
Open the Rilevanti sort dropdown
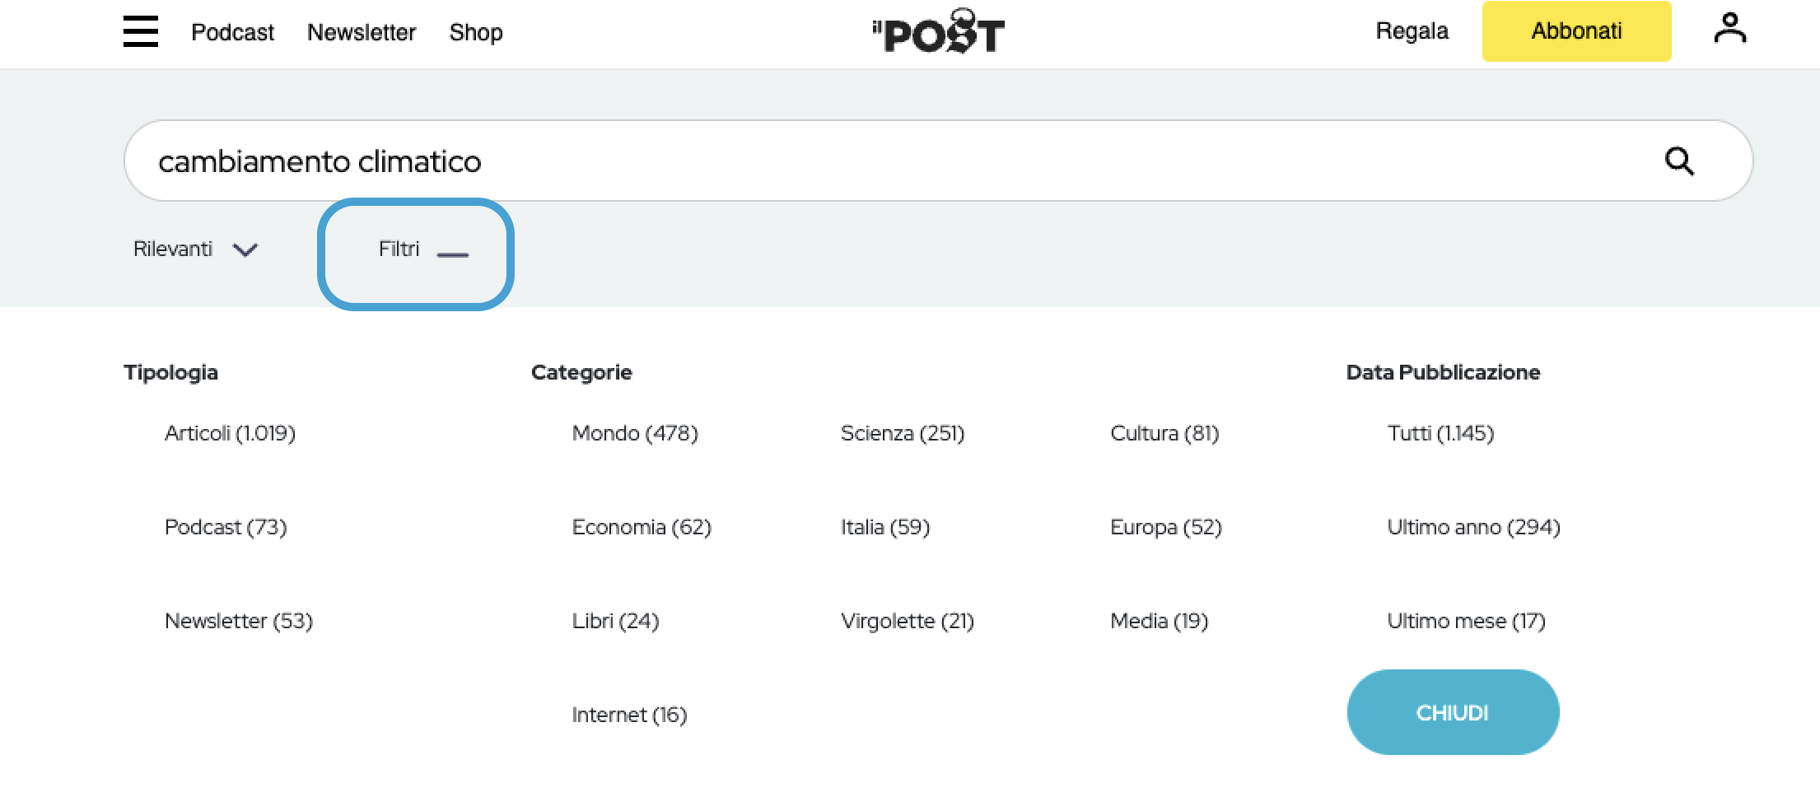(x=196, y=249)
